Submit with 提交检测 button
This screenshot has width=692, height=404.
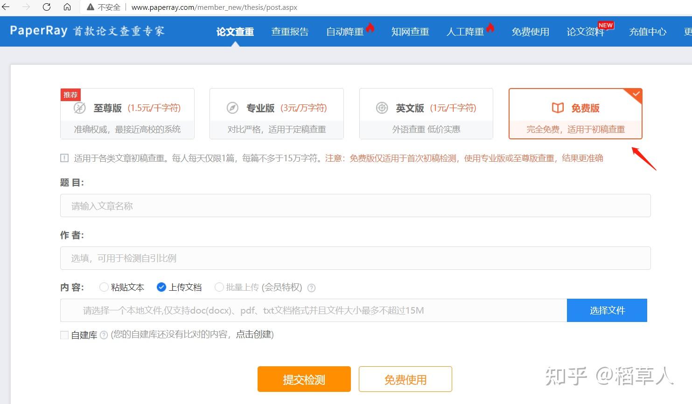304,379
